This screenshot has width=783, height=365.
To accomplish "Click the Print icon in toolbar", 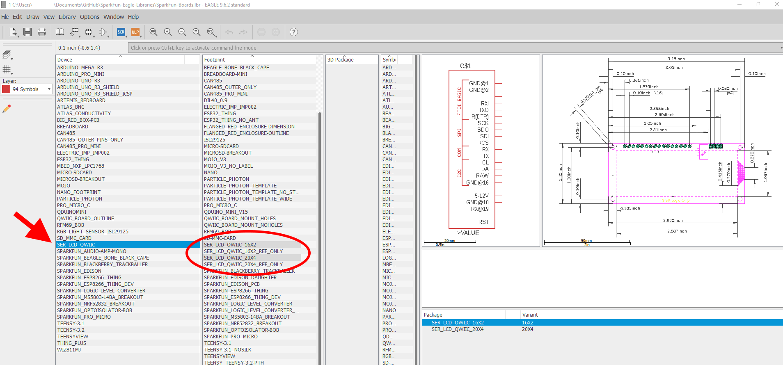I will click(42, 32).
